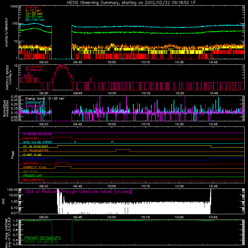
Task: Select the ATTENUATOR_STATE flag label
Action: click(x=38, y=134)
